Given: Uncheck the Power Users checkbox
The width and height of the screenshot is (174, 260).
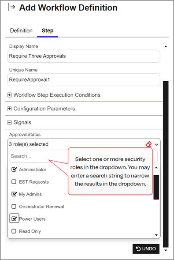Looking at the screenshot, I should click(14, 219).
